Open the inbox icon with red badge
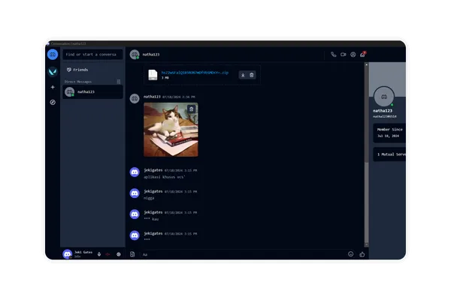Screen dimensions: 451x300 (x=363, y=54)
